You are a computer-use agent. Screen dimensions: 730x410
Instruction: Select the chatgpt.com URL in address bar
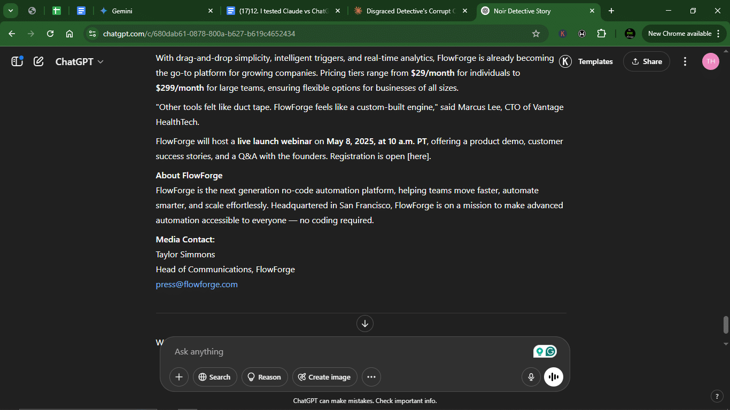[x=199, y=34]
